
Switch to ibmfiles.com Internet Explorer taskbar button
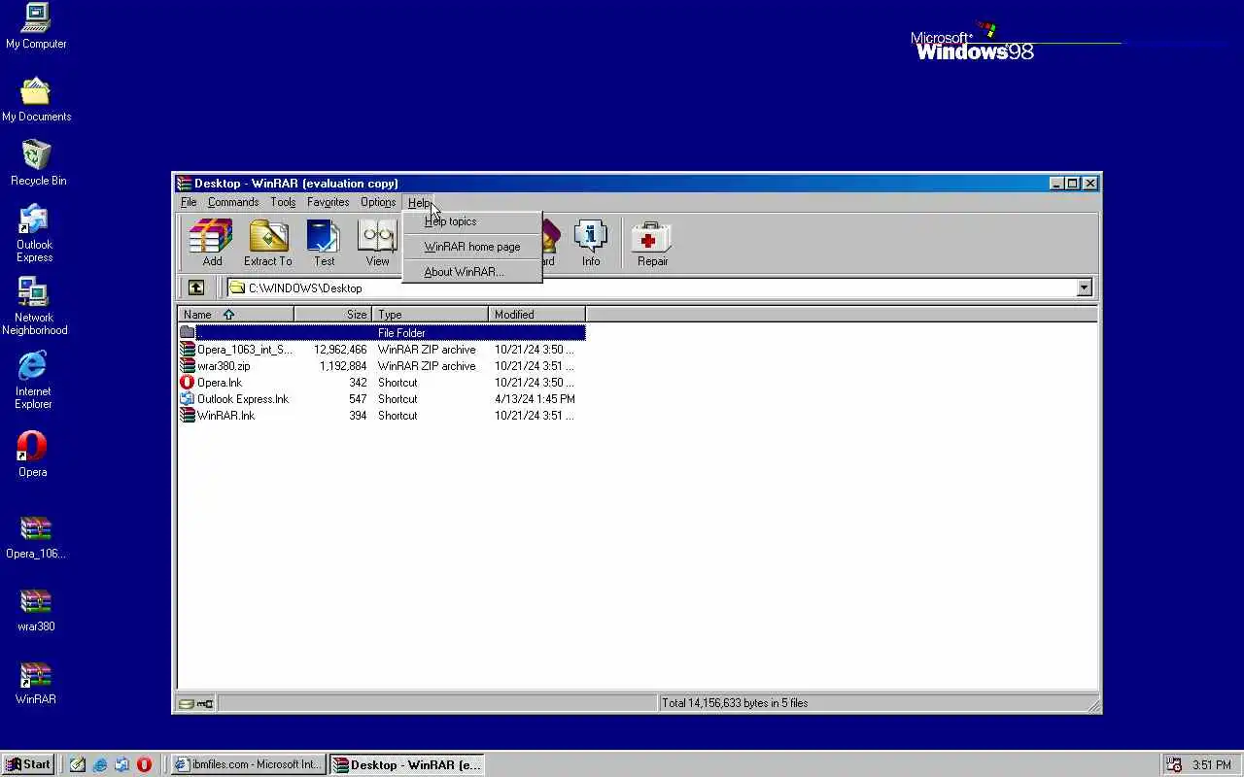pyautogui.click(x=248, y=764)
